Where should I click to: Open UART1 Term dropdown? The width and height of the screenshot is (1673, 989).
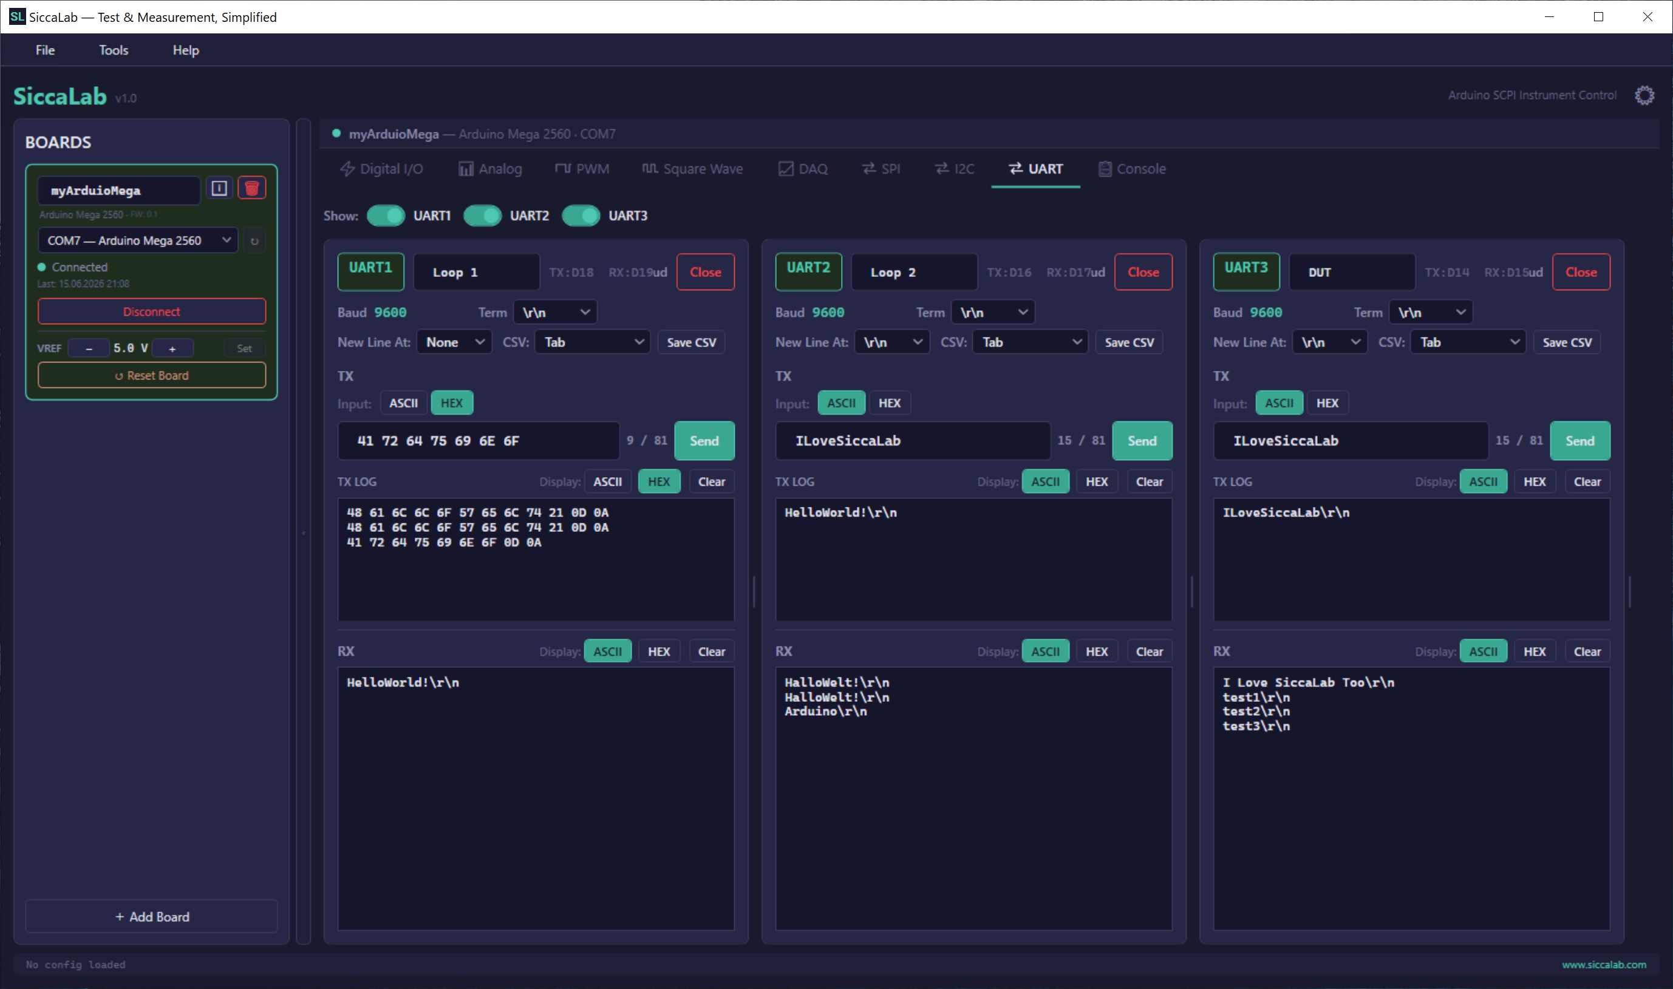click(554, 313)
